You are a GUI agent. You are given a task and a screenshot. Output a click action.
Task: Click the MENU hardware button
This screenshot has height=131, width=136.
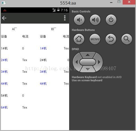pyautogui.click(x=95, y=39)
